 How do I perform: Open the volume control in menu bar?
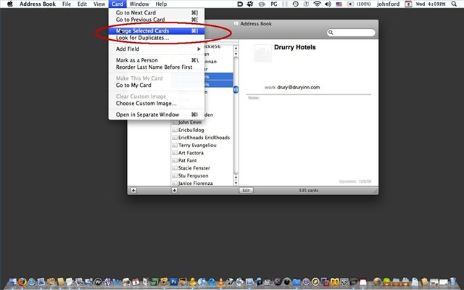(328, 4)
